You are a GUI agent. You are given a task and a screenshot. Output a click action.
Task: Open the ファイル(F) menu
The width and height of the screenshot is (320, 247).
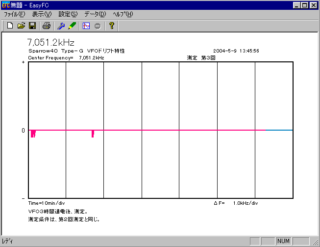click(x=15, y=14)
